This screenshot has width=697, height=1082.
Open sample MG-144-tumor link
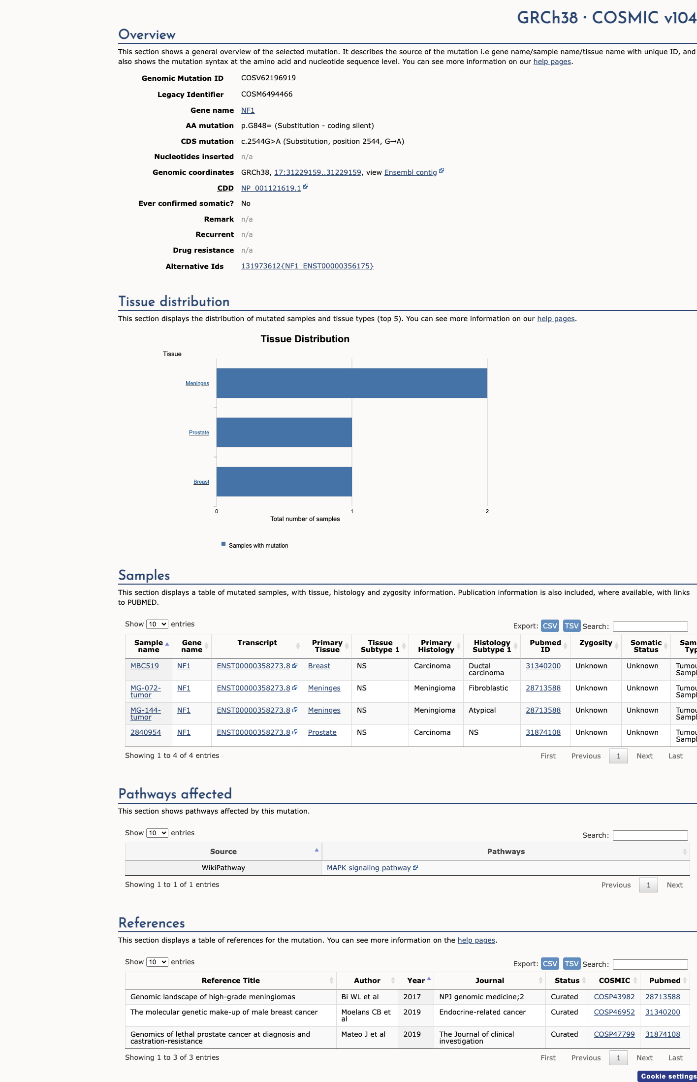pos(146,714)
